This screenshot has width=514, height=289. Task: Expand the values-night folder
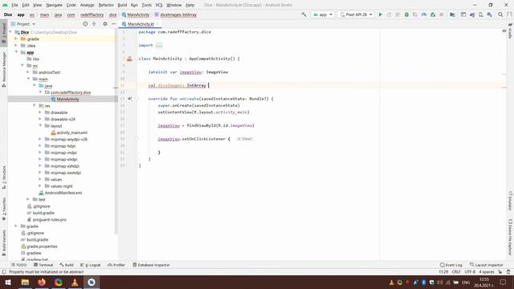click(x=40, y=185)
